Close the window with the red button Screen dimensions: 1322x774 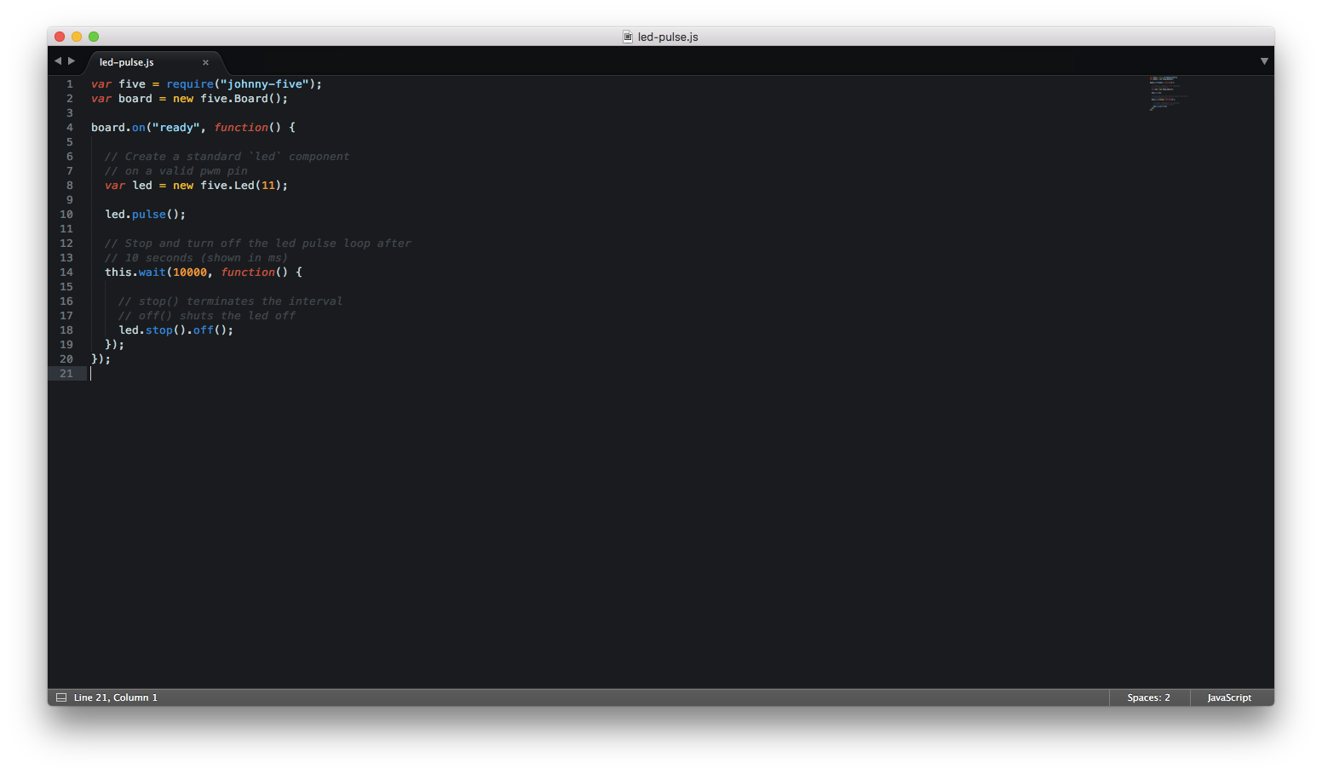pos(60,37)
